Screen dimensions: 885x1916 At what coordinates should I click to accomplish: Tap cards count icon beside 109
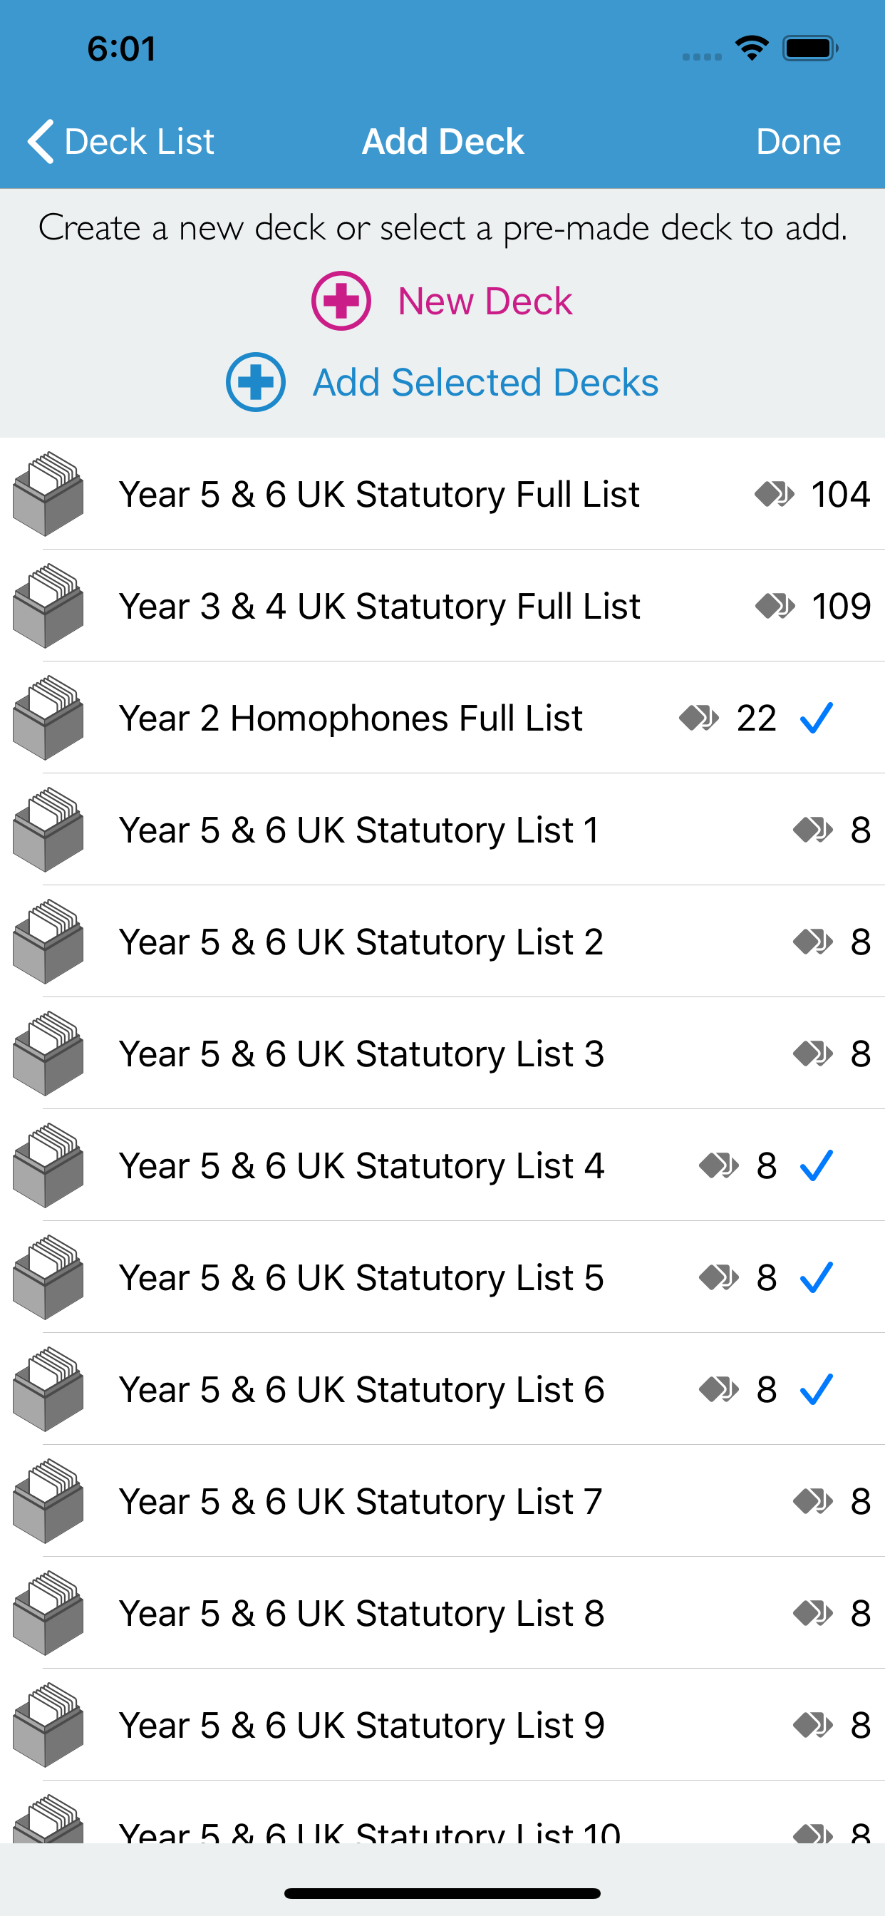pyautogui.click(x=774, y=606)
